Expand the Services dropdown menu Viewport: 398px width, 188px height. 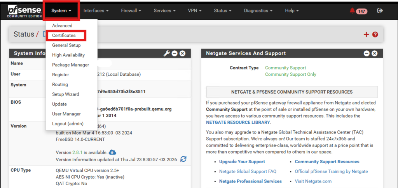tap(165, 10)
